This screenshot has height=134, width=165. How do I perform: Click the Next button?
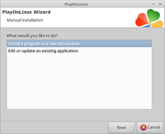click(x=121, y=127)
